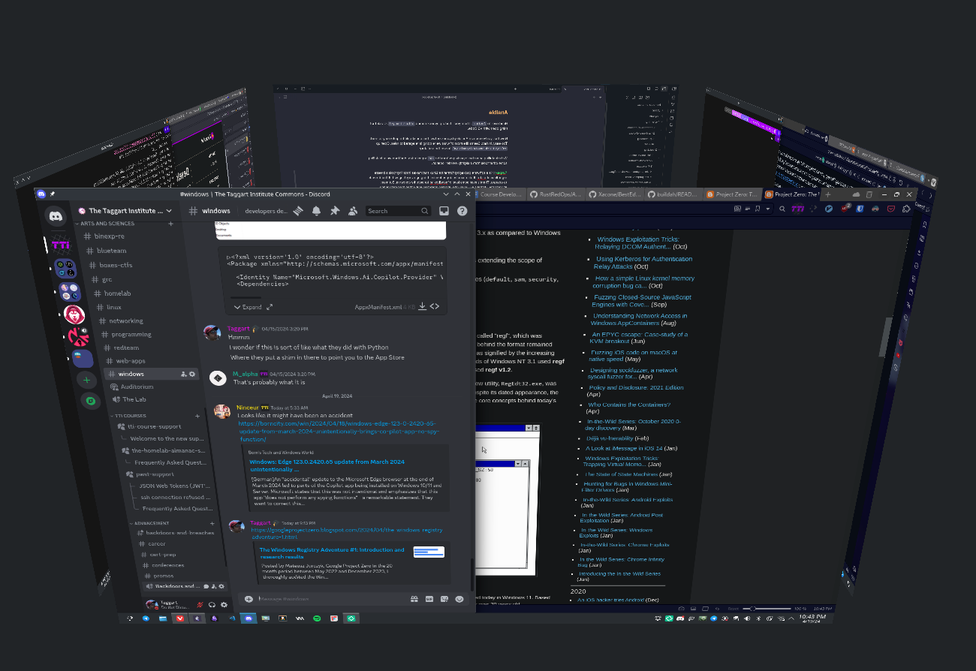This screenshot has height=671, width=976.
Task: Show pinned messages in #windows
Action: coord(335,212)
